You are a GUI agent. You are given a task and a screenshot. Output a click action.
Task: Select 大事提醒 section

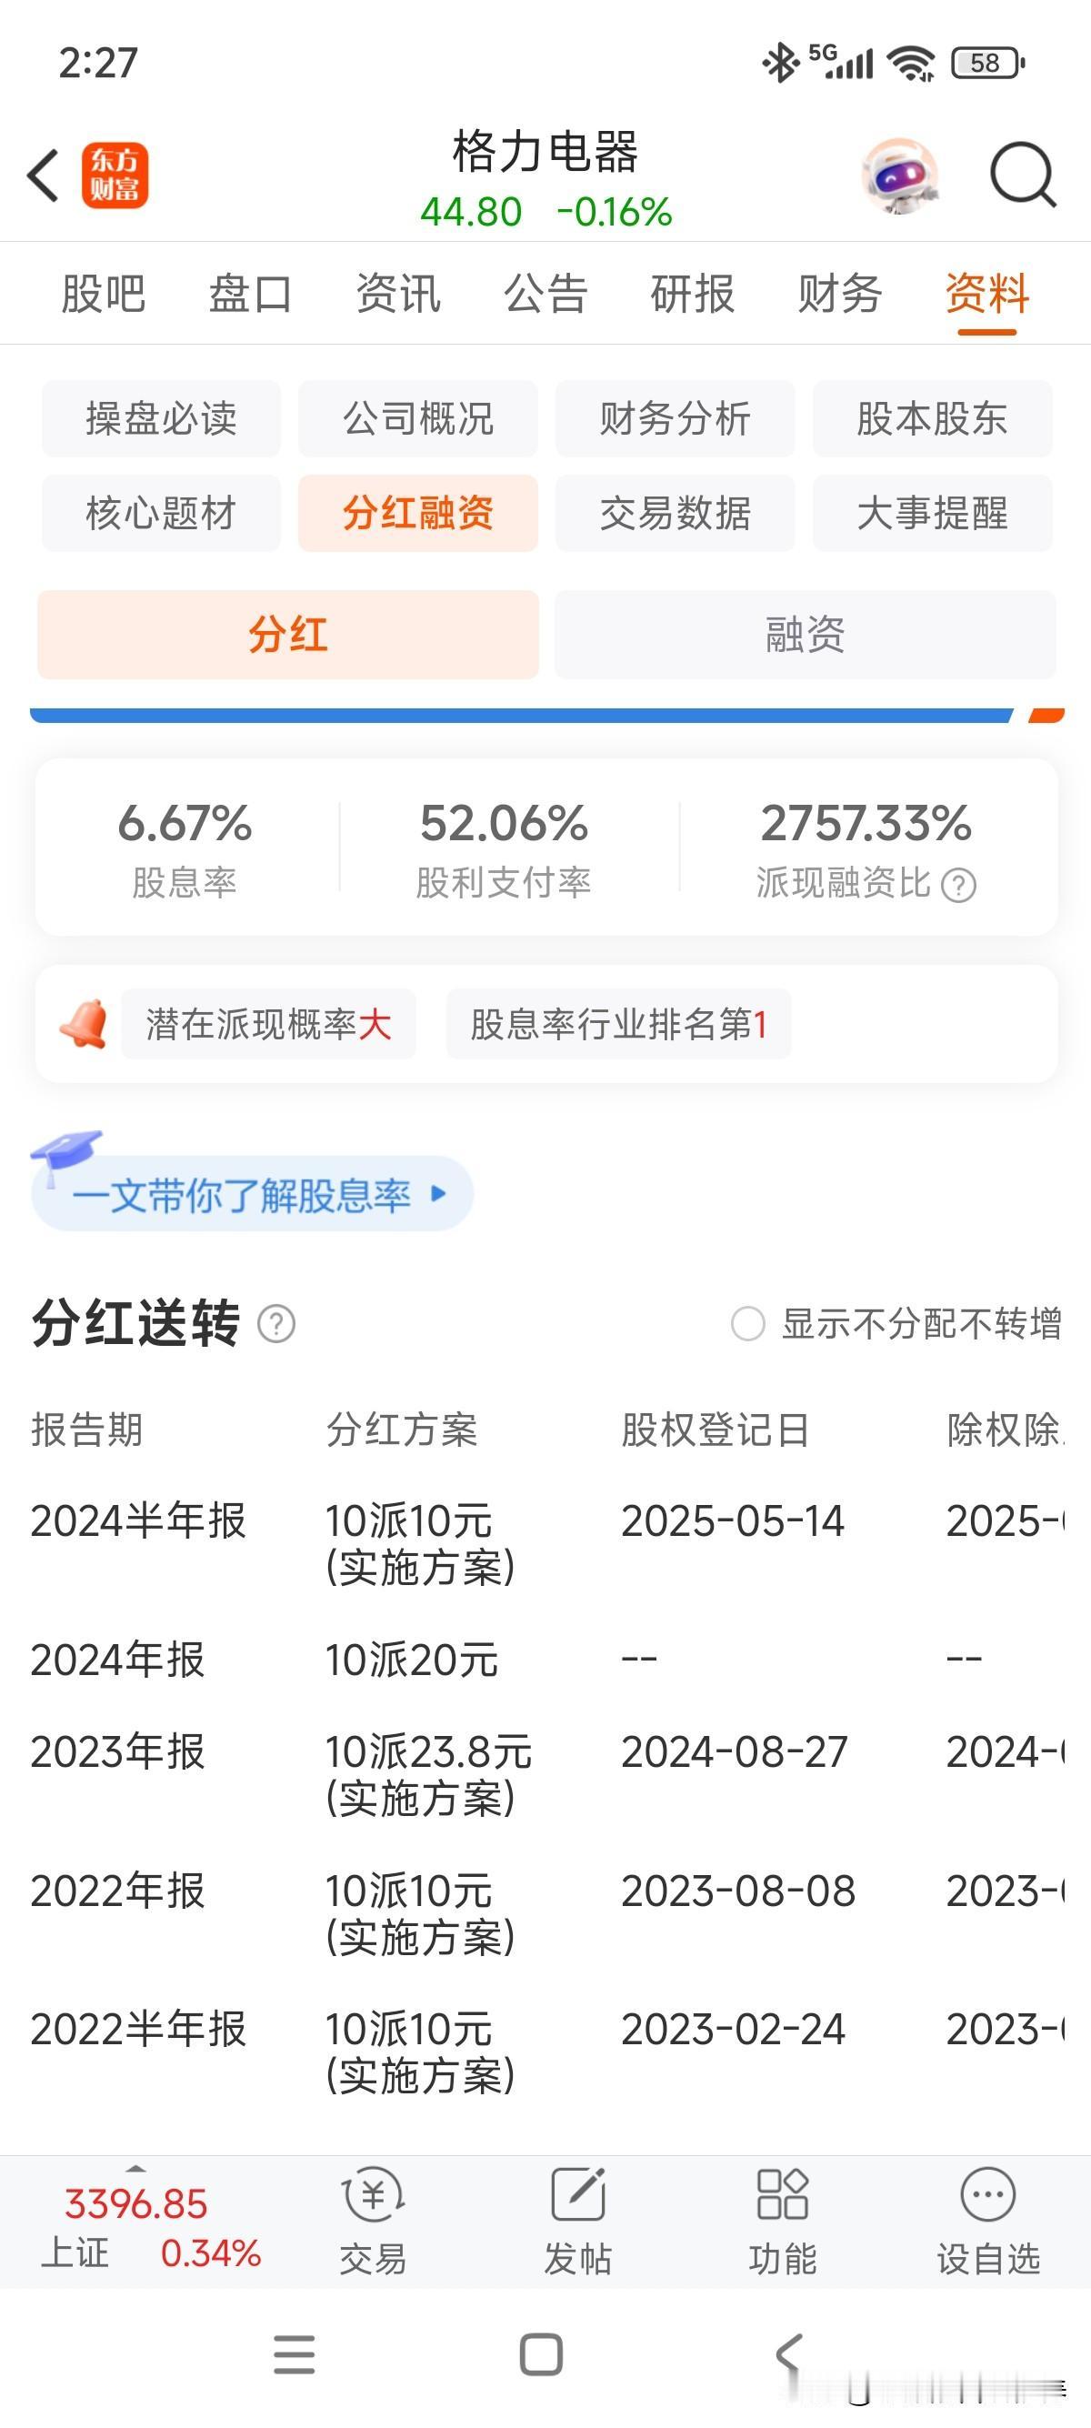click(932, 513)
